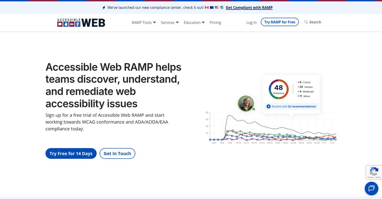Click Resolve with 32 recommendations
382x199 pixels.
tap(291, 106)
